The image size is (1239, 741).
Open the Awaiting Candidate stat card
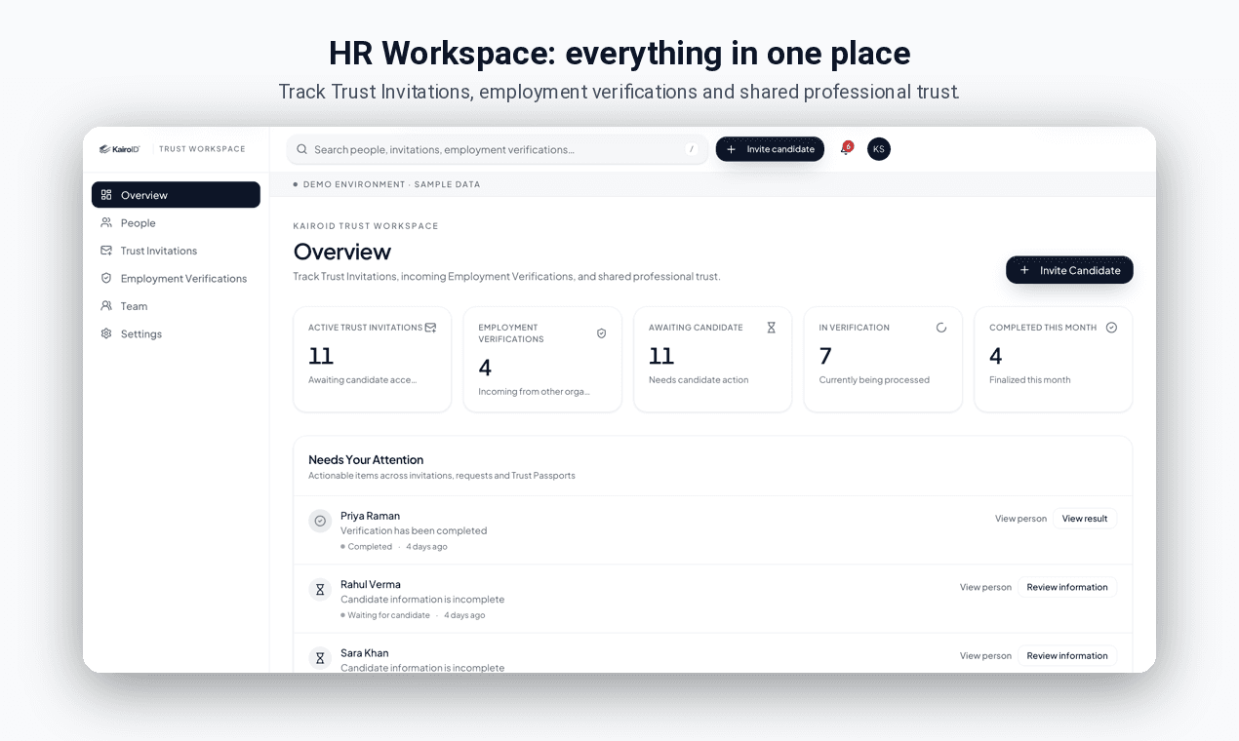point(713,360)
